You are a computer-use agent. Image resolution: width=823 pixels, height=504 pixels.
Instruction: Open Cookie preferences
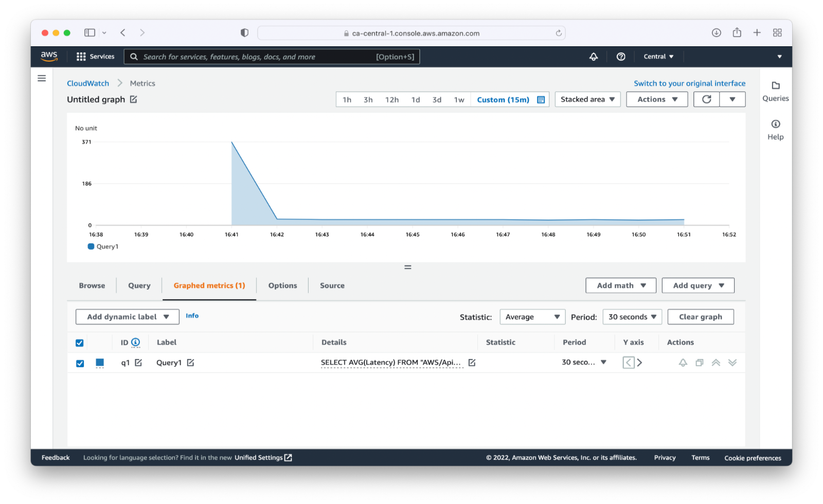(753, 458)
